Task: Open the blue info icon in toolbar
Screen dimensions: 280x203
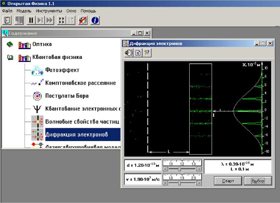Action: coord(95,20)
